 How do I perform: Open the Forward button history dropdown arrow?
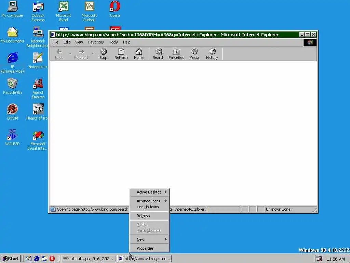click(92, 54)
